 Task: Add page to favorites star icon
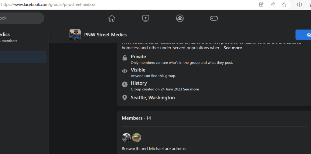click(284, 5)
